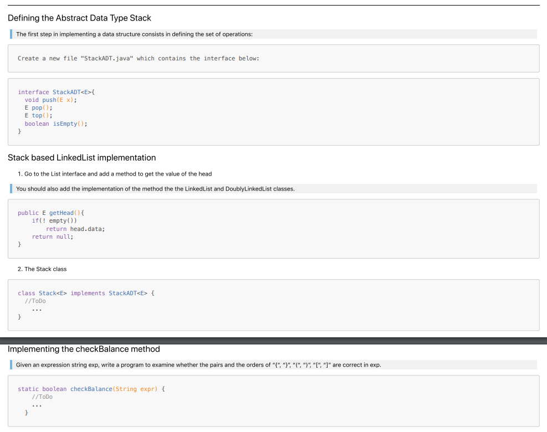Click the dark divider bar between sections

(274, 341)
